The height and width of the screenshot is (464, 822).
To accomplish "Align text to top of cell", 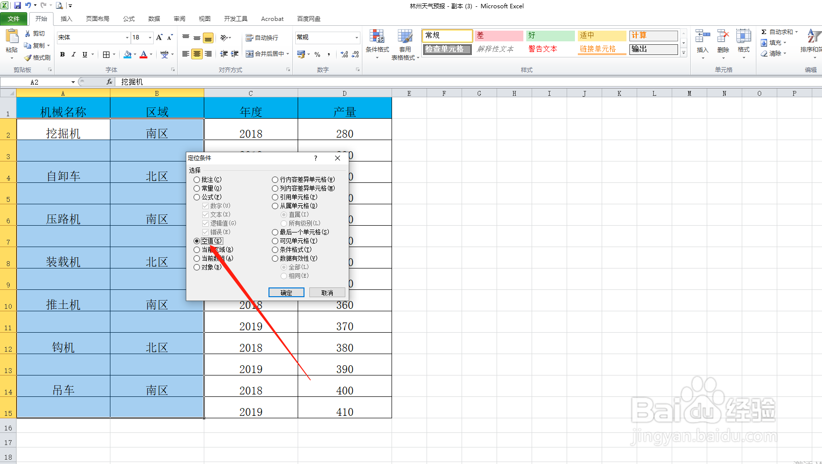I will [186, 37].
